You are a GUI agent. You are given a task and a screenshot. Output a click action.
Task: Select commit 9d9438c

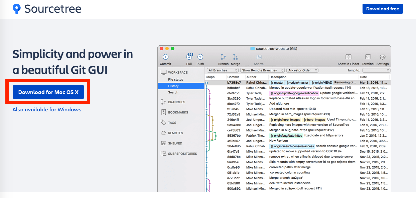298,125
